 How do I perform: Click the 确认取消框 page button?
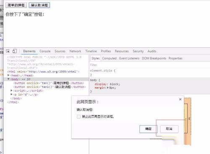pos(39,5)
